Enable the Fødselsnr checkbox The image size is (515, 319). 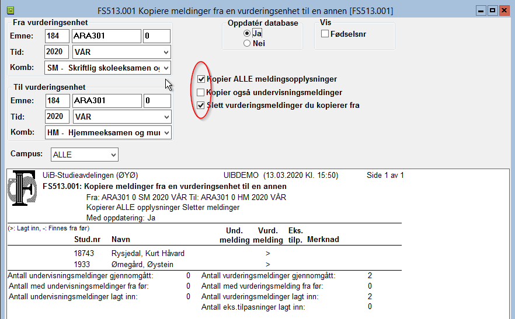[325, 34]
